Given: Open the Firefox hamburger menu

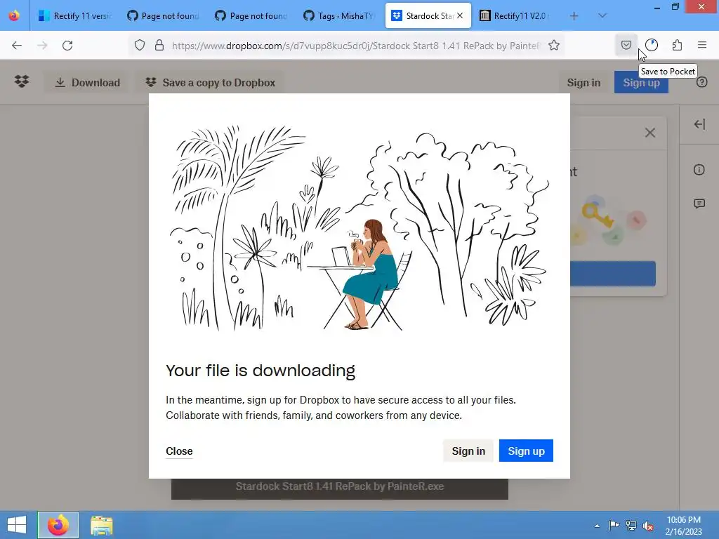Looking at the screenshot, I should click(x=702, y=45).
